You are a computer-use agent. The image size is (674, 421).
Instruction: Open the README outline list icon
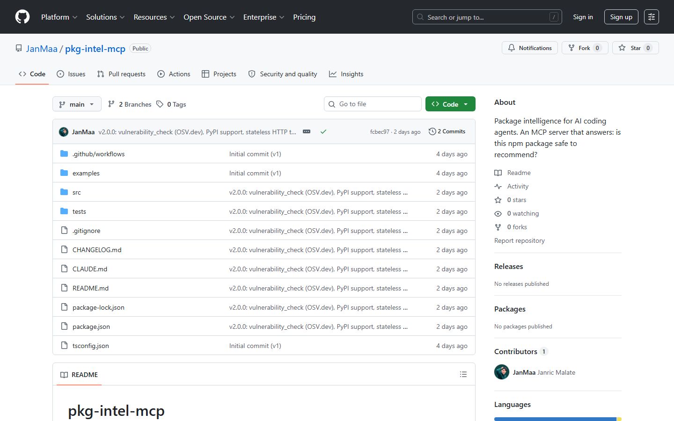463,374
